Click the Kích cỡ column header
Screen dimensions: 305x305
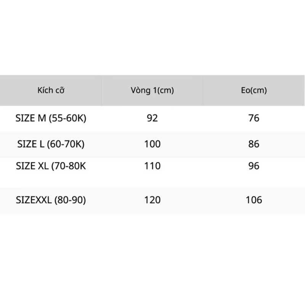point(51,90)
